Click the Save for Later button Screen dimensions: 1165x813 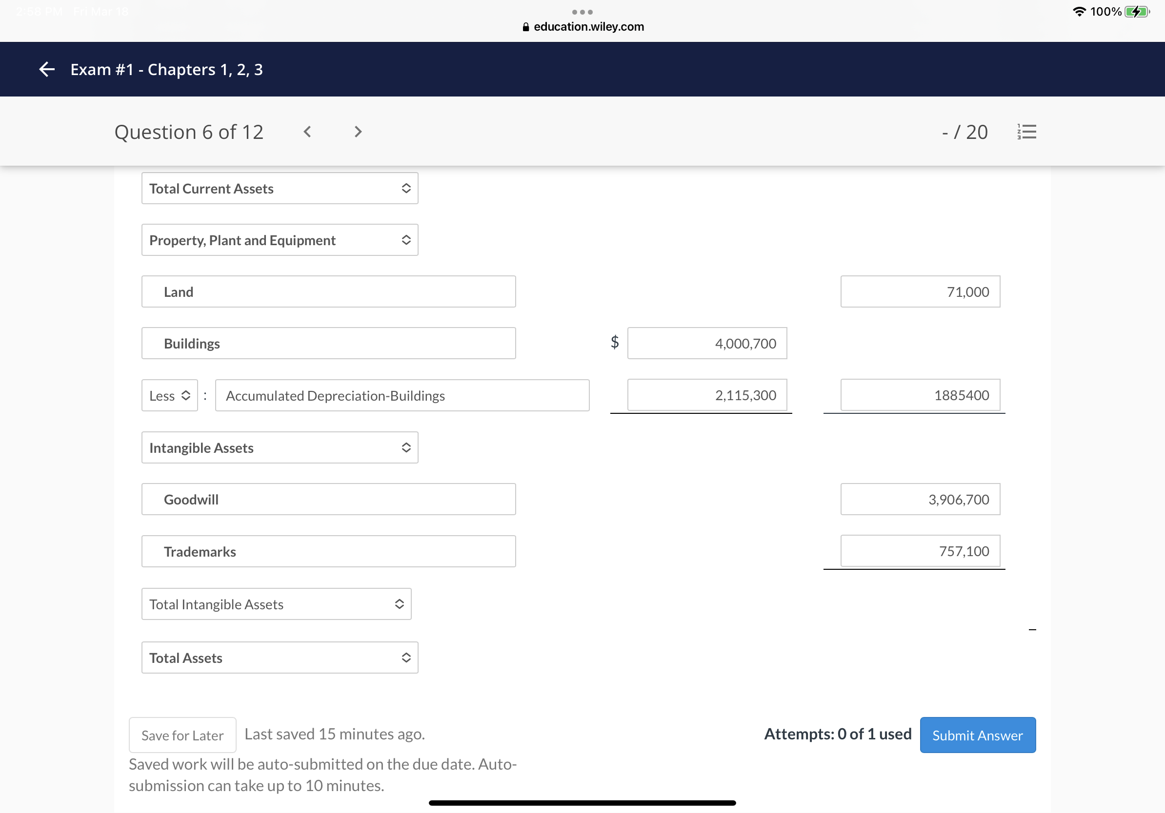click(x=182, y=735)
